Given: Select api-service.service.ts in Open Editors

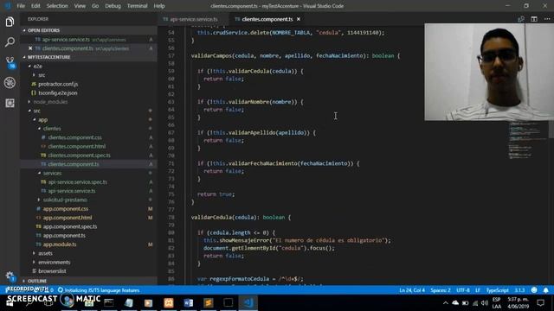Looking at the screenshot, I should pyautogui.click(x=88, y=40).
